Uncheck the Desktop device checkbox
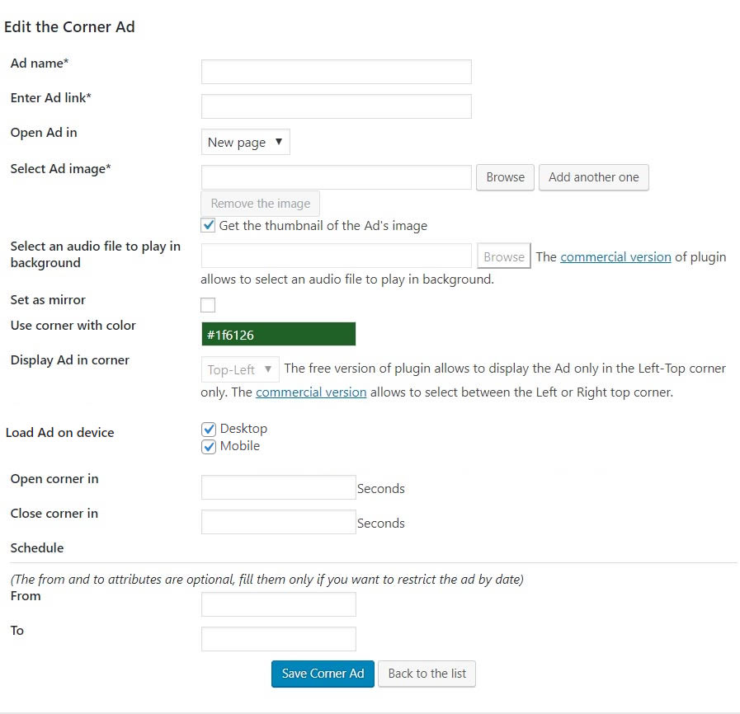 tap(209, 429)
